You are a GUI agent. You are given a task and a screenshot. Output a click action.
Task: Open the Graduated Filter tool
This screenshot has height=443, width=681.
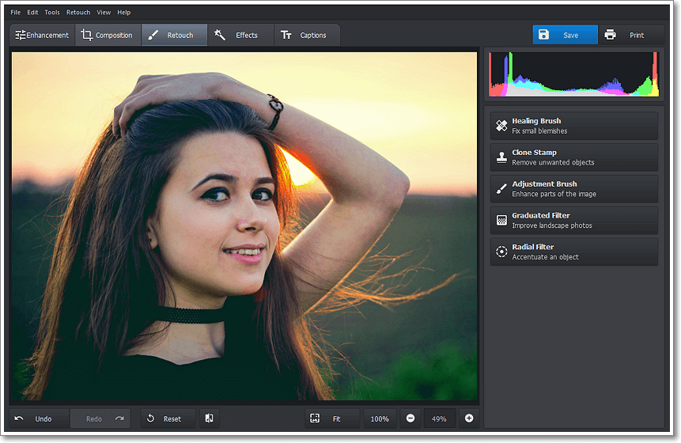(573, 221)
